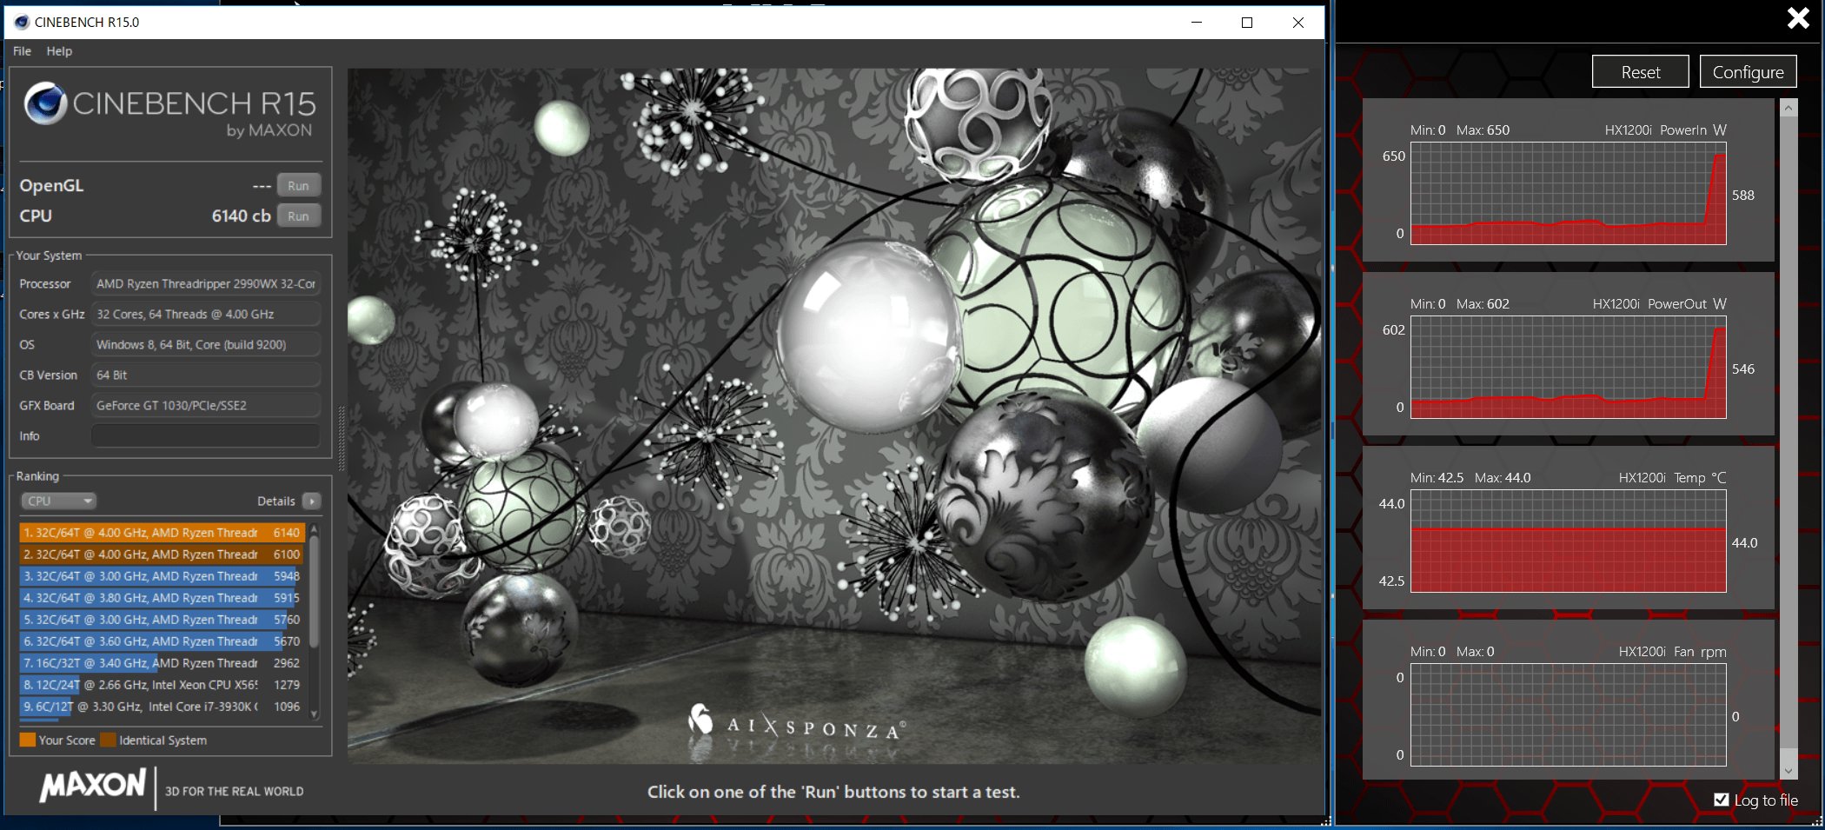The image size is (1825, 830).
Task: Click the GFX Board field
Action: (206, 406)
